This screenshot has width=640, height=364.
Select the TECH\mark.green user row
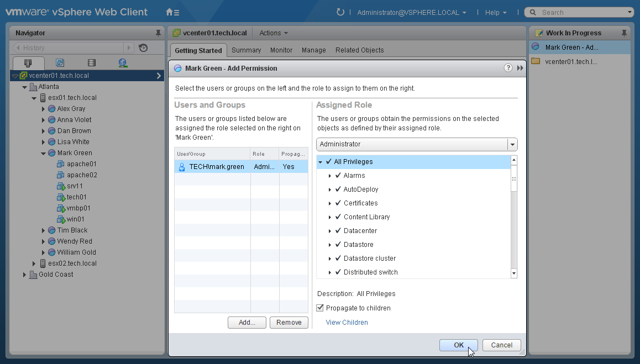[x=241, y=166]
